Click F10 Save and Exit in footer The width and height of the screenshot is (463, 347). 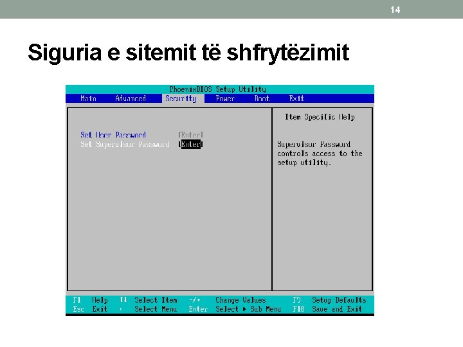click(x=327, y=309)
